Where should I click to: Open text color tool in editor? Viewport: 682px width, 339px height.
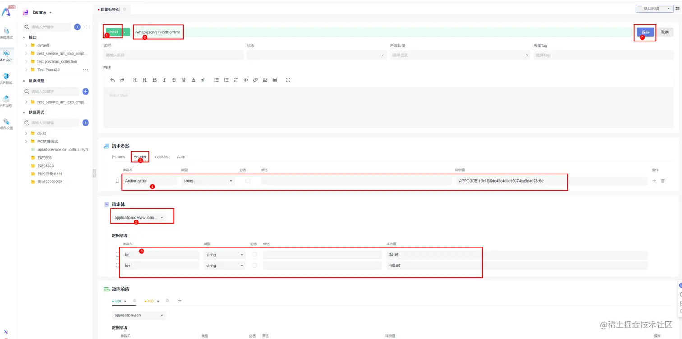coord(194,80)
